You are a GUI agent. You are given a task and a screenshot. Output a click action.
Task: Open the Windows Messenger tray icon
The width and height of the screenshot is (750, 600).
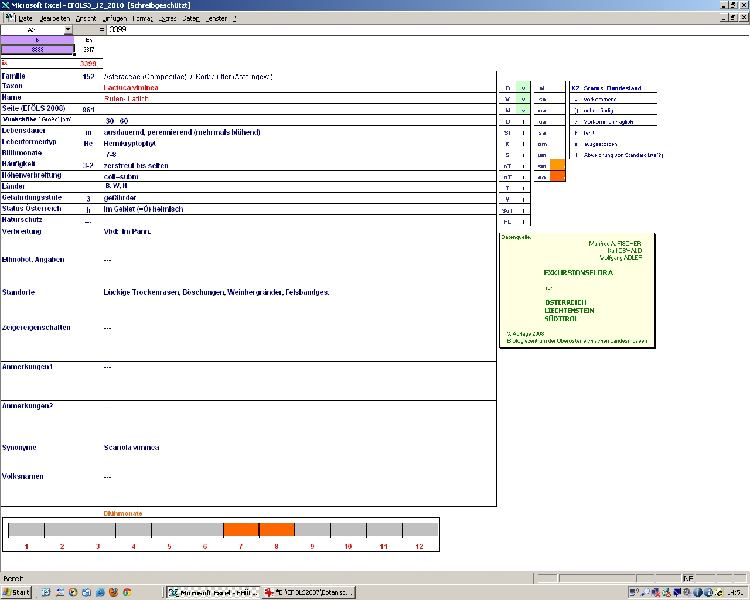point(667,592)
